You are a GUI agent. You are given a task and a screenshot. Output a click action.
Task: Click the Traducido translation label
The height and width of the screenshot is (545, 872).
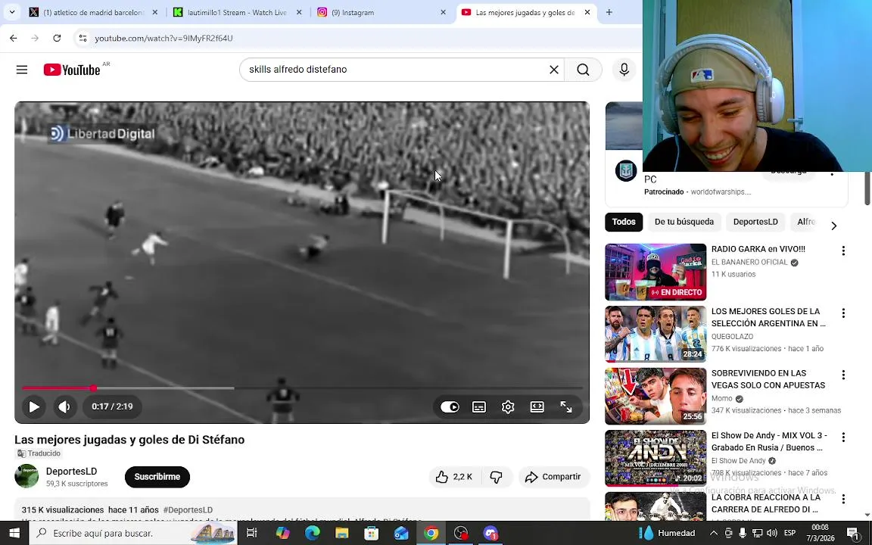39,453
